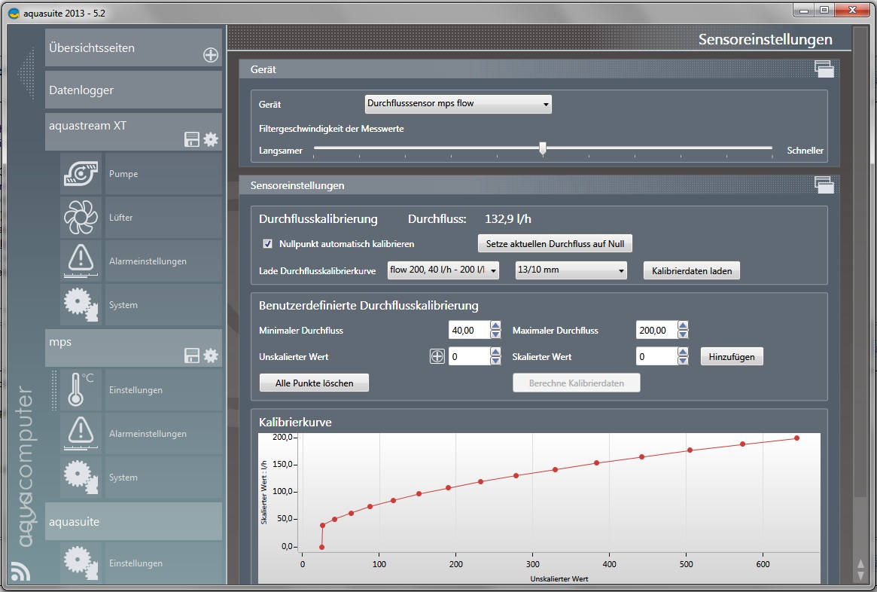Toggle Nullpunkt automatisch kalibrieren checkbox

pos(267,244)
